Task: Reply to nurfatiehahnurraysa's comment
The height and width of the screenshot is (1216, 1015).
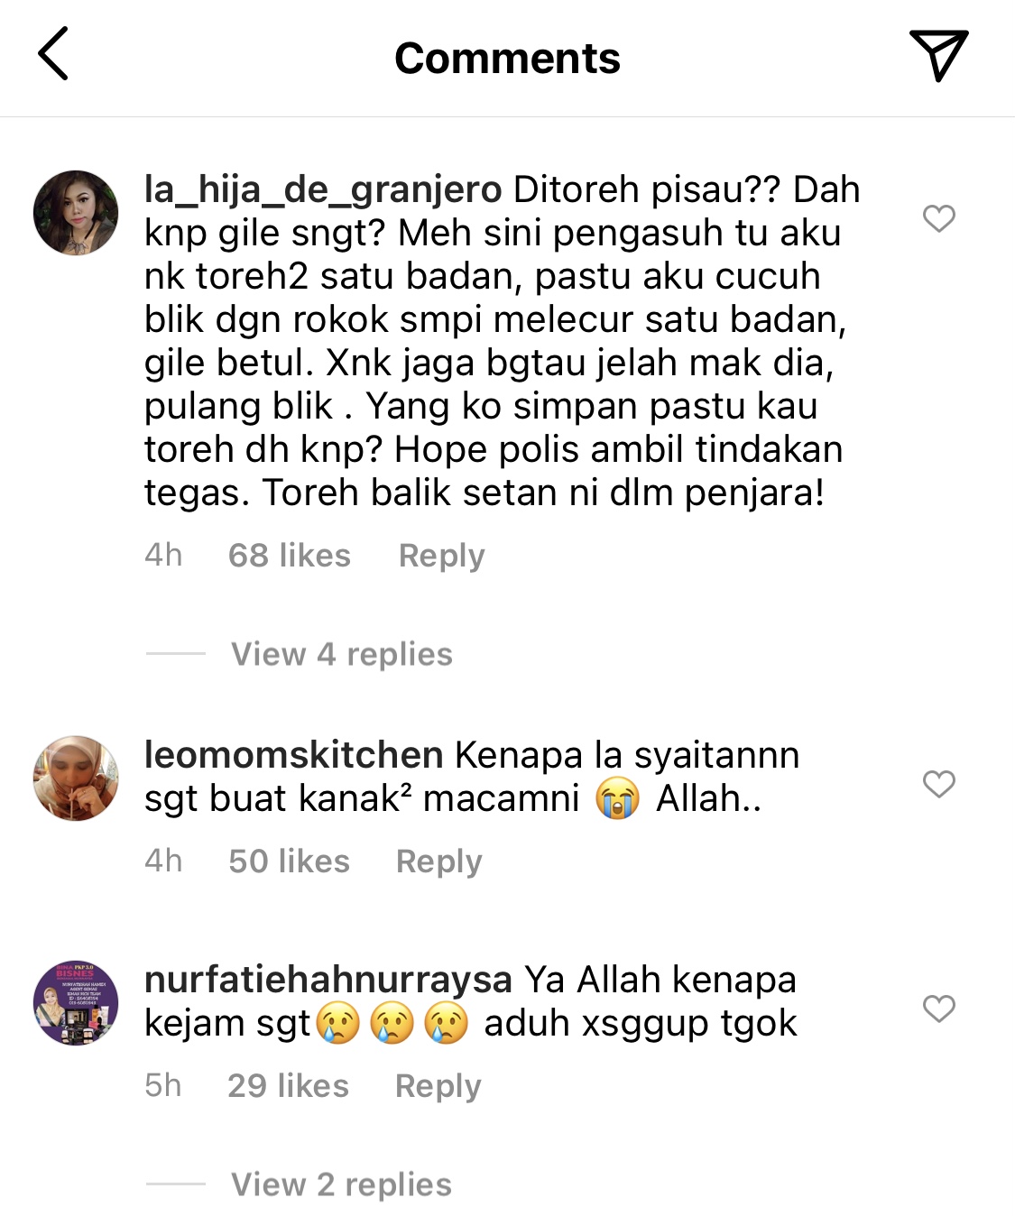Action: point(438,1086)
